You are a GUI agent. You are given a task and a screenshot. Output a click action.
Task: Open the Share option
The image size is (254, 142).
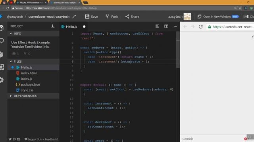[132, 17]
